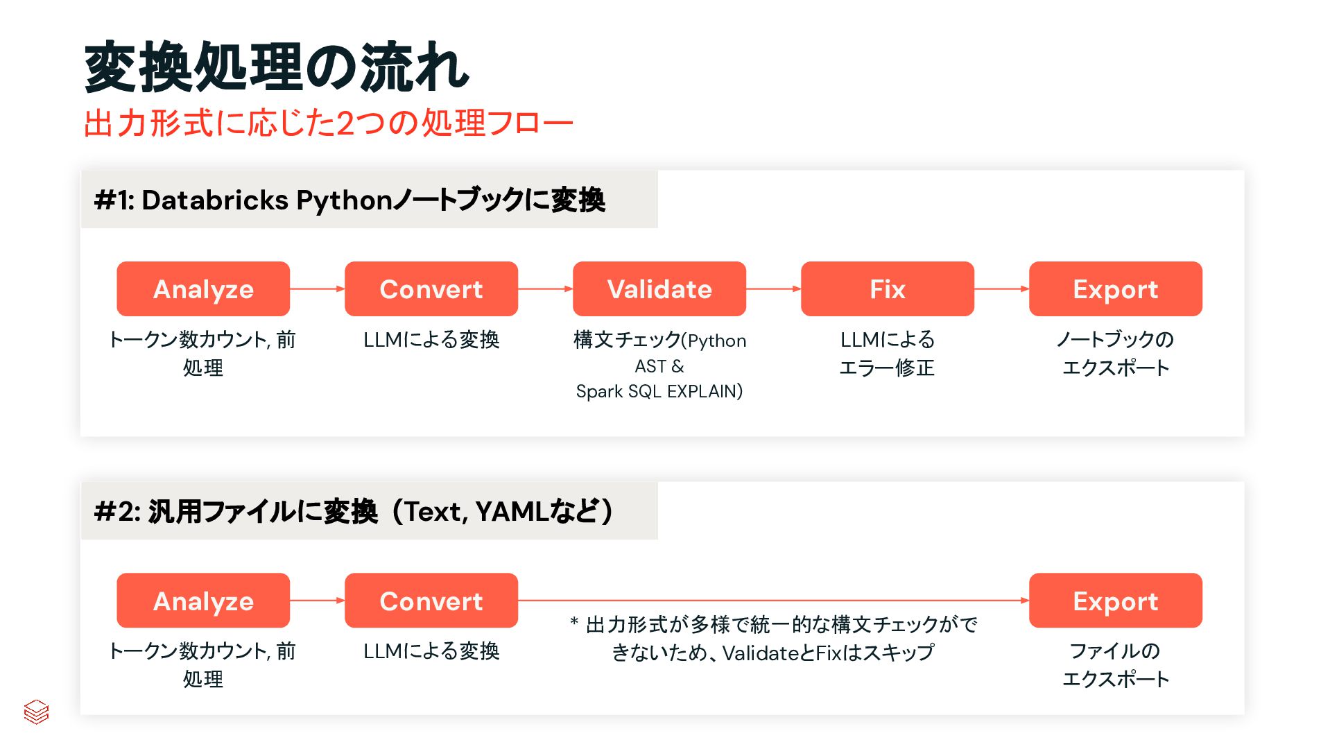Click the #2 汎用ファイルに変換 header
Image resolution: width=1330 pixels, height=749 pixels.
[x=354, y=511]
